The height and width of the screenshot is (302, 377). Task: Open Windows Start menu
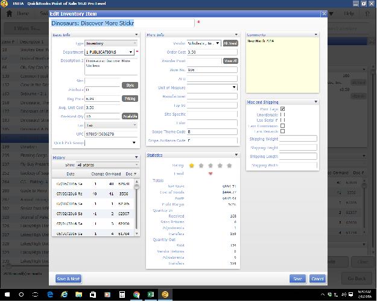[7, 295]
